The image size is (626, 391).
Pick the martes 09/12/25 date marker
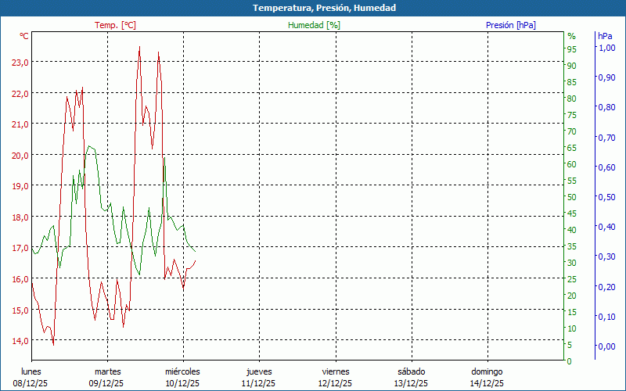(107, 377)
